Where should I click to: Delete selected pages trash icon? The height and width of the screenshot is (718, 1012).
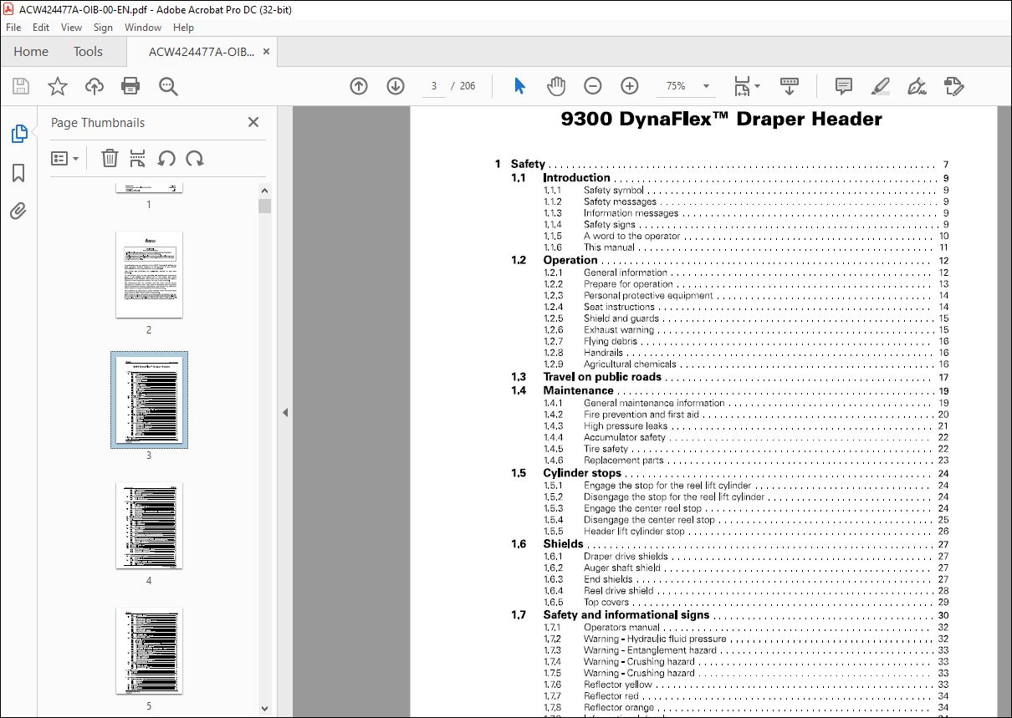coord(110,158)
